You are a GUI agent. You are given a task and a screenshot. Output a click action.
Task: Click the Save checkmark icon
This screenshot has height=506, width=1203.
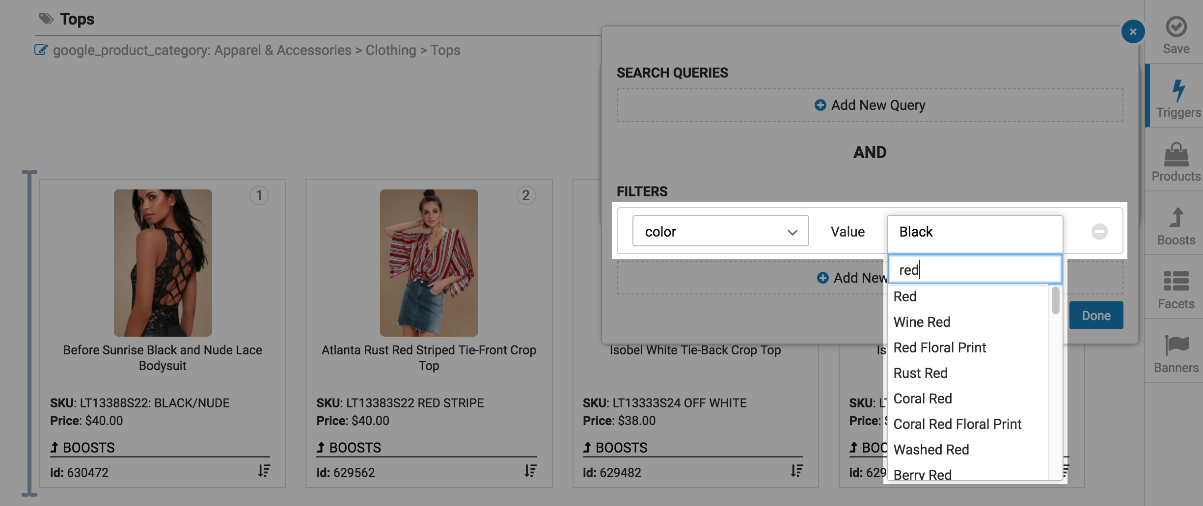(x=1176, y=27)
